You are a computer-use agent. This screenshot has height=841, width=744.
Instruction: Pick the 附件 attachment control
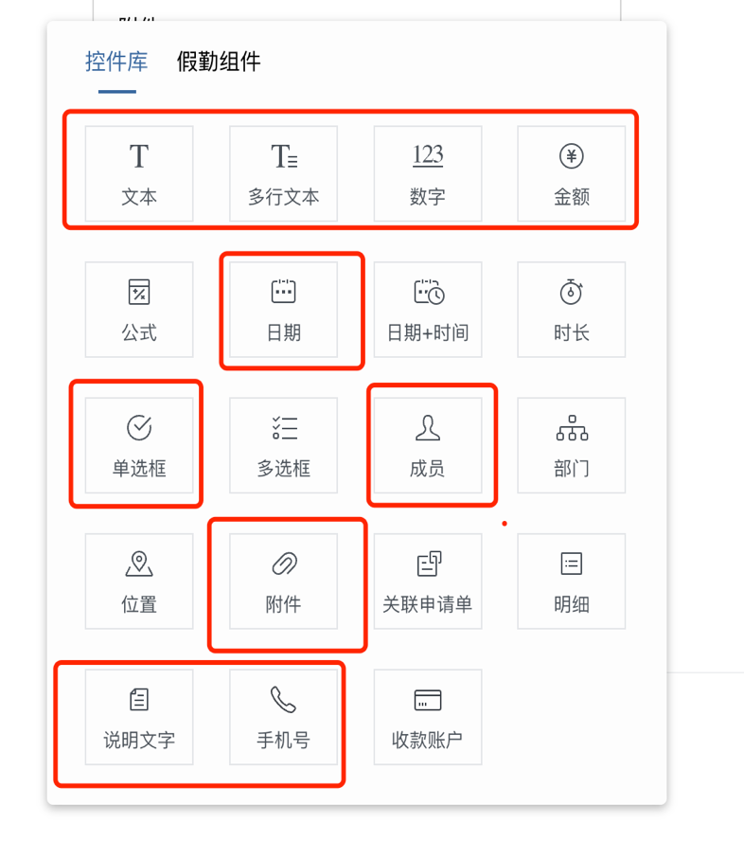pos(284,581)
